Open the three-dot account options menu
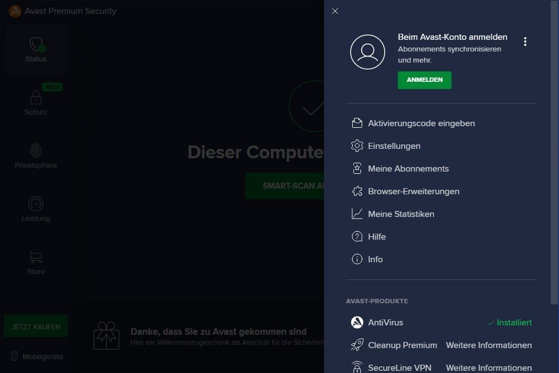The height and width of the screenshot is (373, 559). pos(525,42)
